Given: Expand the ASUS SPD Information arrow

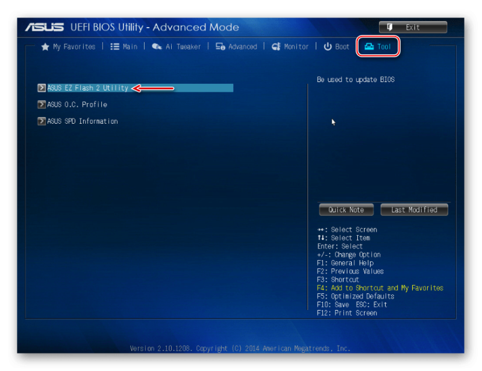Looking at the screenshot, I should click(42, 121).
